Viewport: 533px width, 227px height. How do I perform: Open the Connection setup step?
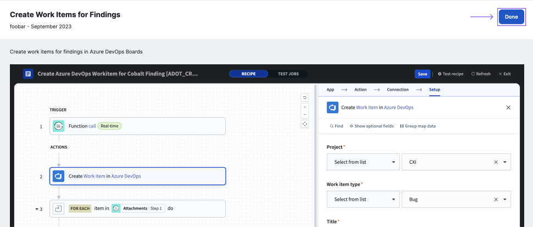(x=398, y=90)
